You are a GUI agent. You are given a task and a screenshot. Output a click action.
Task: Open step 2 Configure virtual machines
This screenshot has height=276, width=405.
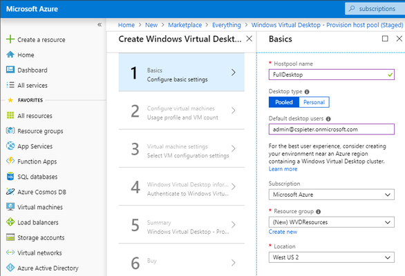[x=181, y=110]
